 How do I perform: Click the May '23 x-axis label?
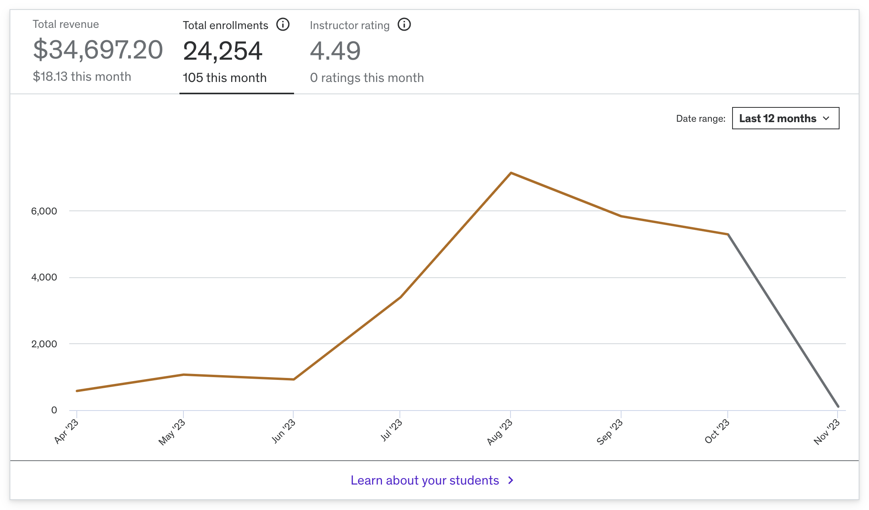(172, 432)
